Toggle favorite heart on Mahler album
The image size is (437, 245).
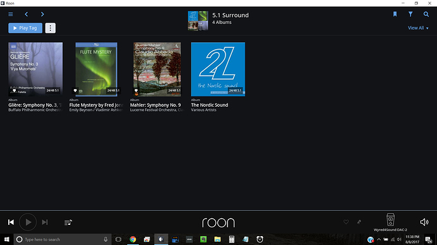136,90
